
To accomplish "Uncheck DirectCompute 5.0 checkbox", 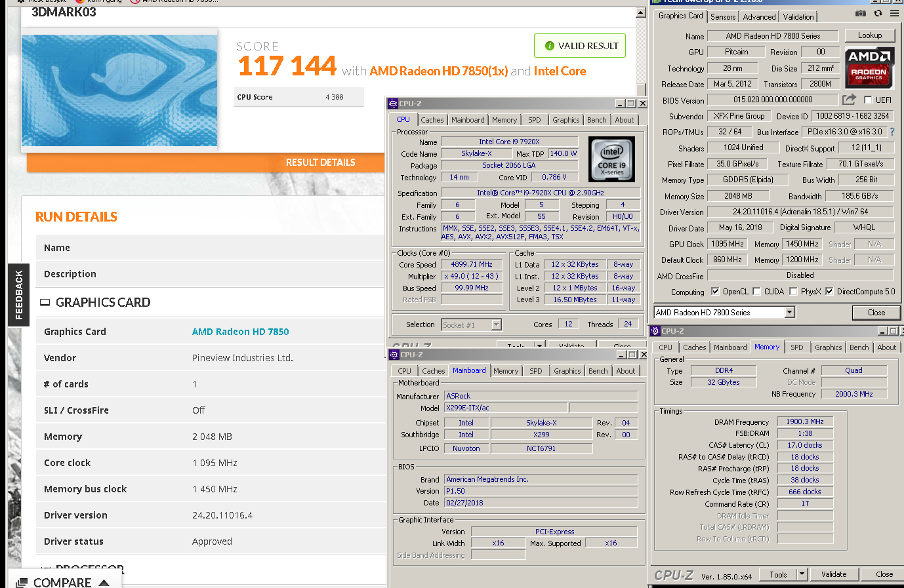I will click(x=829, y=292).
